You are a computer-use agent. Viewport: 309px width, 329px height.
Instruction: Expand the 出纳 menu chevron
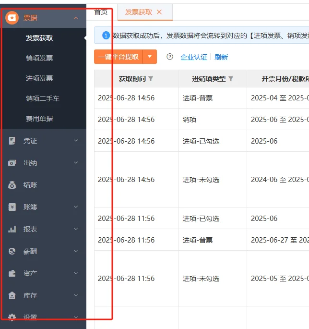pos(76,162)
